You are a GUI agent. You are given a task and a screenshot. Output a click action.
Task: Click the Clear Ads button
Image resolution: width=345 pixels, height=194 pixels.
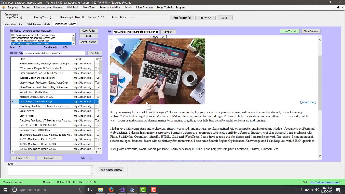click(49, 158)
